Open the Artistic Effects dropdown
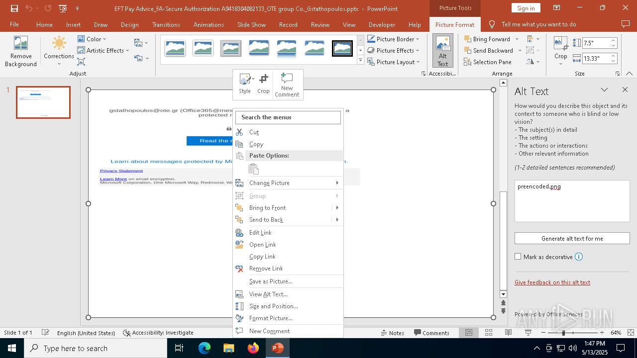637x358 pixels. 103,50
